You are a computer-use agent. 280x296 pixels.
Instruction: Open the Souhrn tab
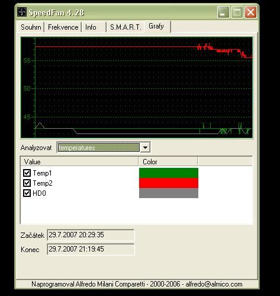click(x=31, y=27)
